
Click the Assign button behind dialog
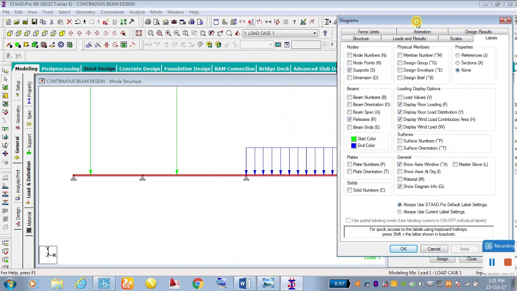442,259
